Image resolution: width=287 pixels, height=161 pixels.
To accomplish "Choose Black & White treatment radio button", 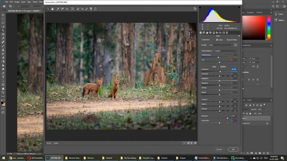I will 226,40.
